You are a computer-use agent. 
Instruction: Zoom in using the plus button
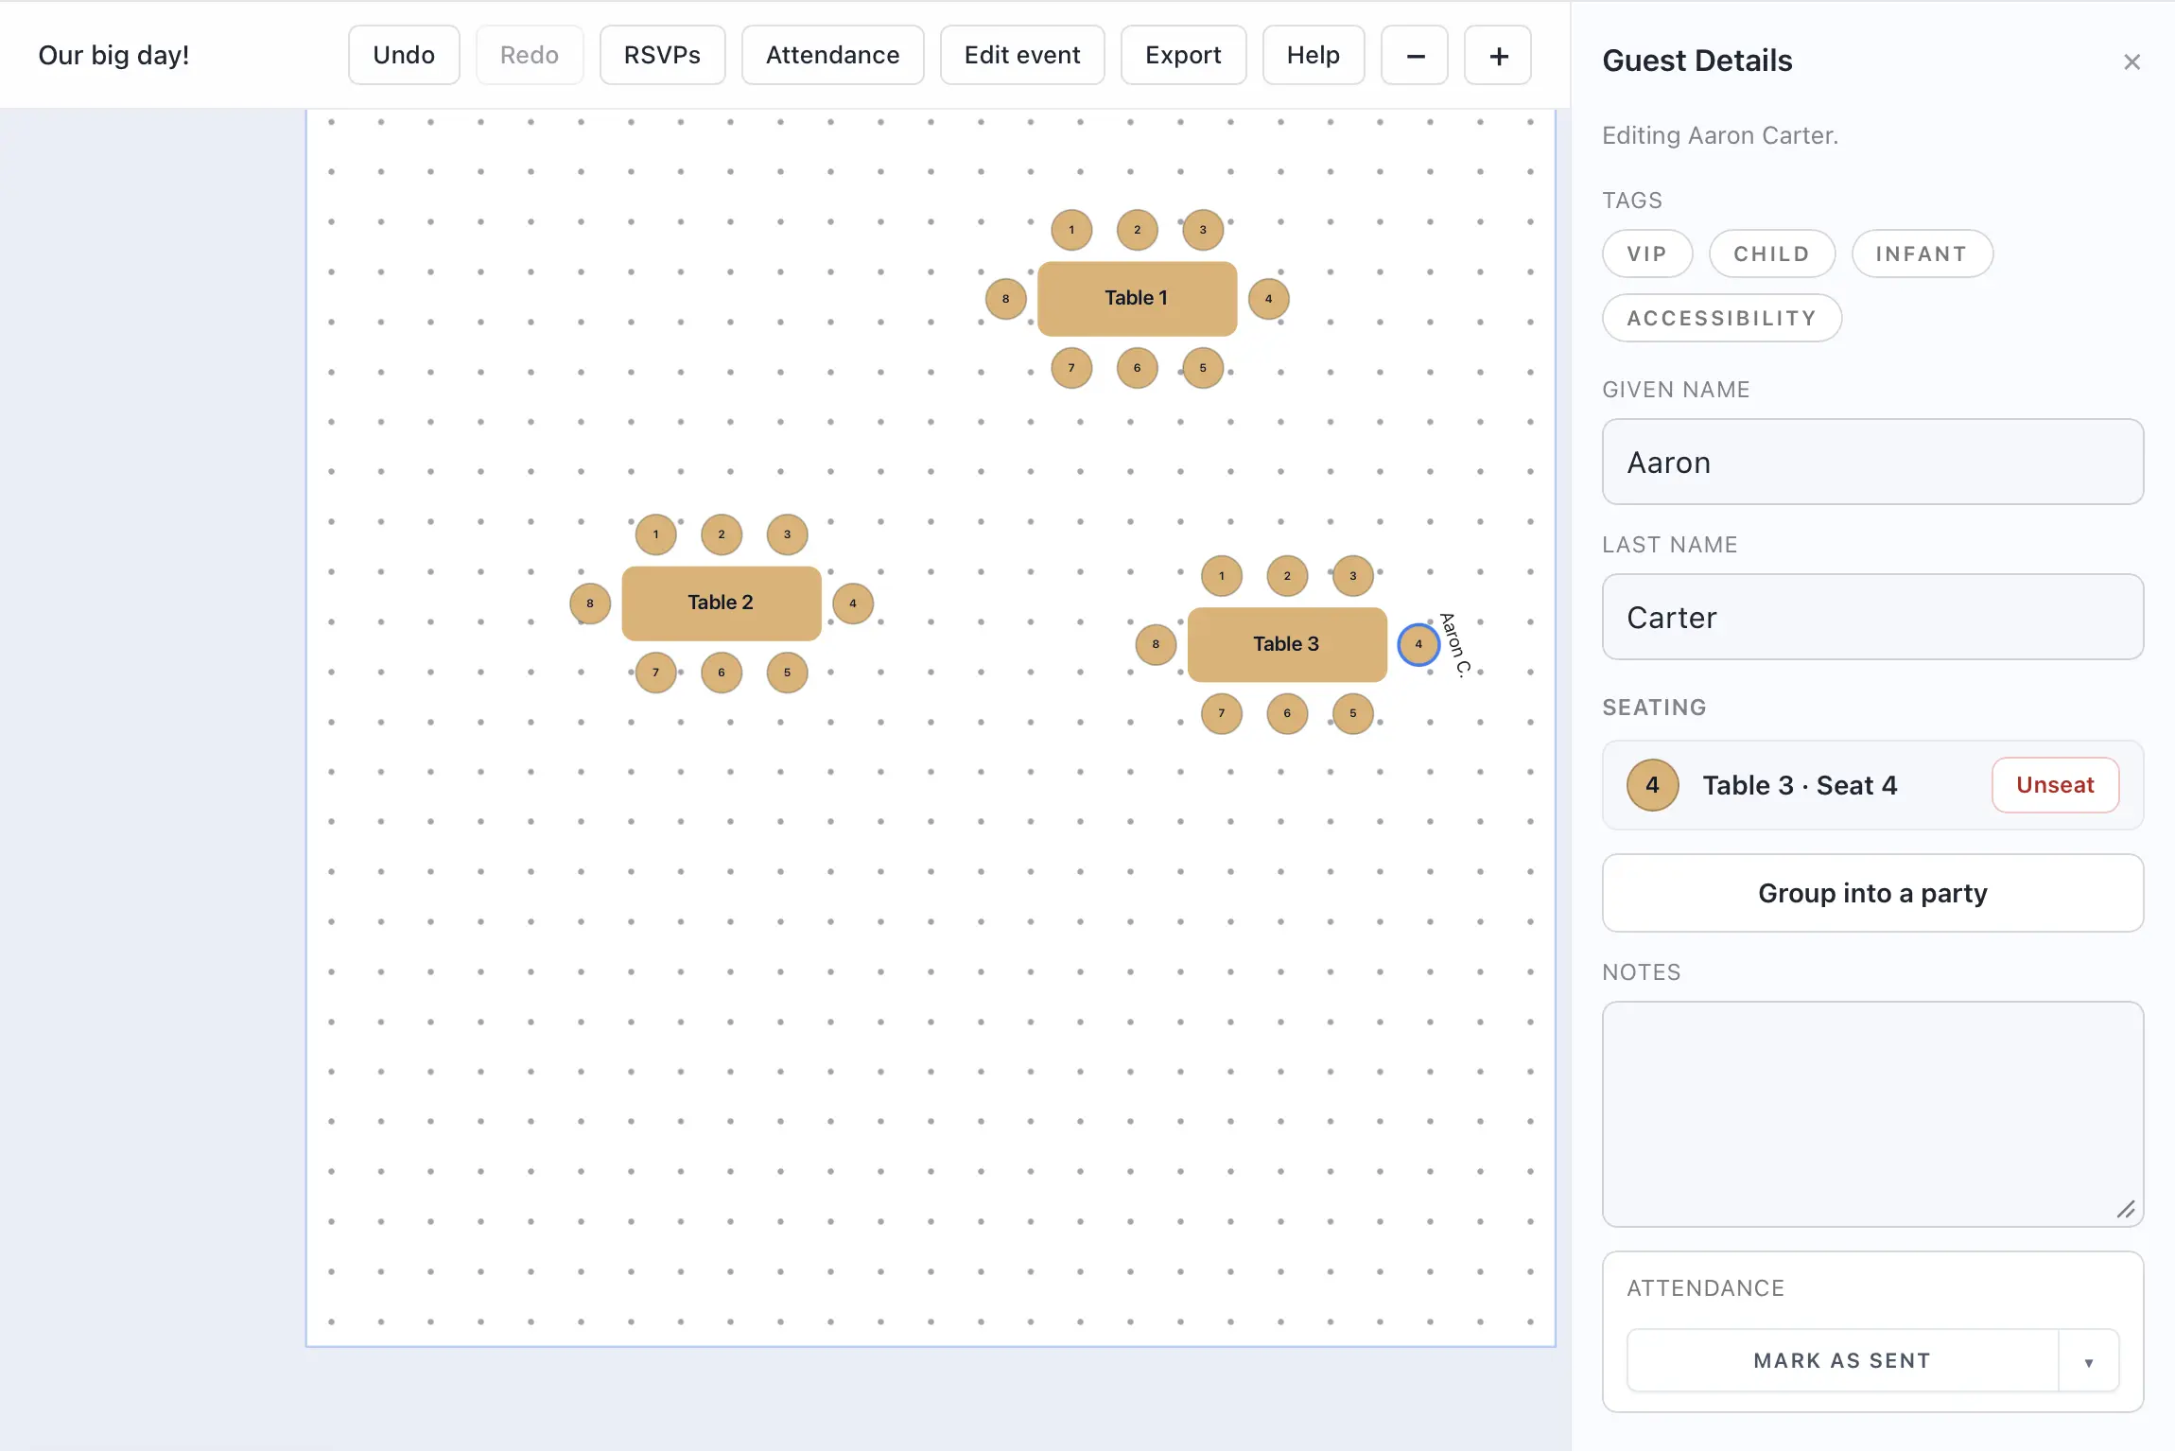pyautogui.click(x=1497, y=54)
